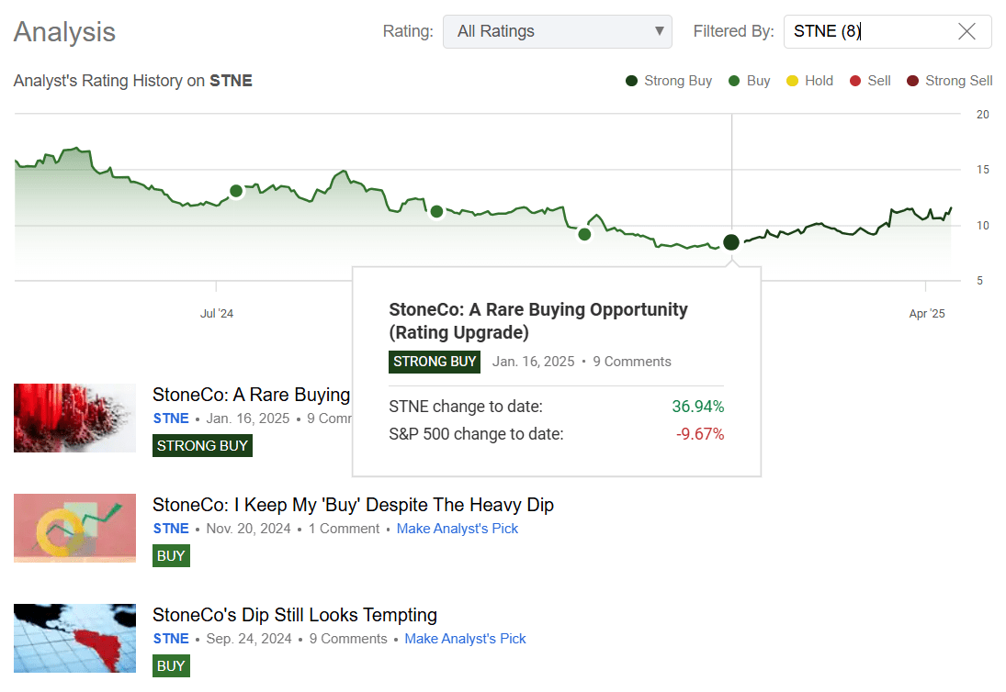Select the July 2024 Buy rating marker
Image resolution: width=1006 pixels, height=692 pixels.
coord(236,191)
